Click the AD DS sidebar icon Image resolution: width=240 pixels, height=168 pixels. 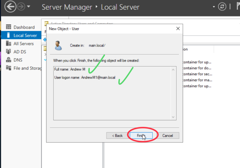(8, 52)
